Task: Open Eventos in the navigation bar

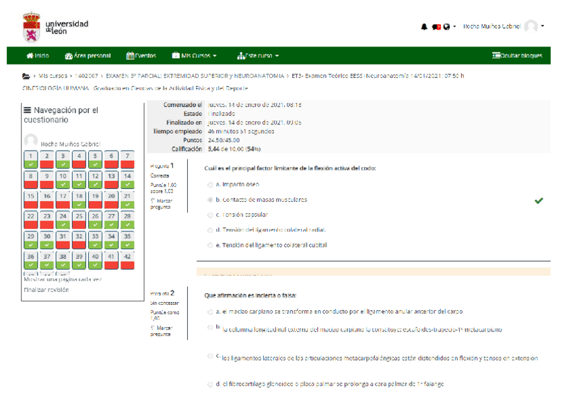Action: click(x=141, y=56)
